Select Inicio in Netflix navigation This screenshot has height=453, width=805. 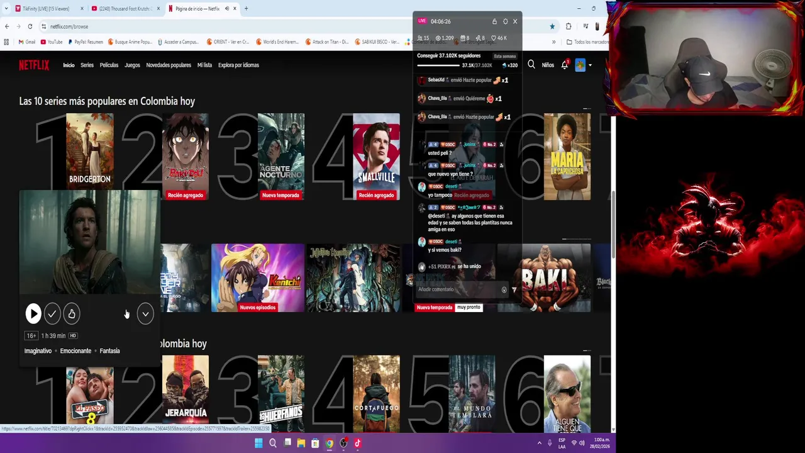(69, 65)
